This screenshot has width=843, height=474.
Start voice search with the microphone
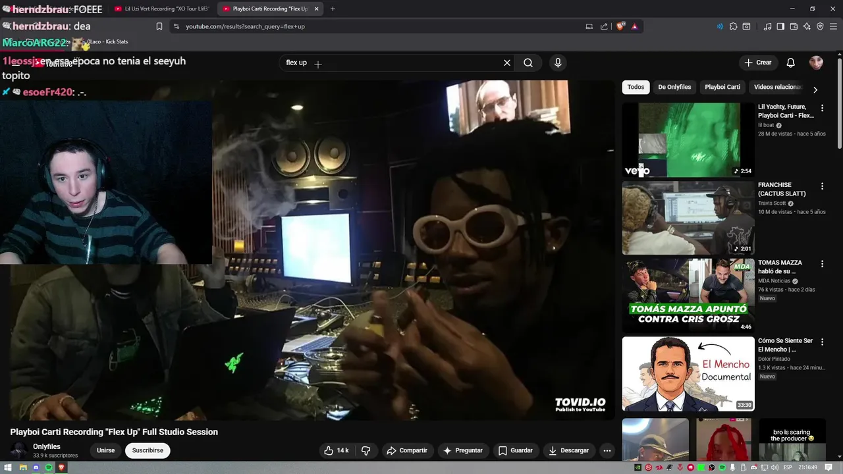[558, 63]
